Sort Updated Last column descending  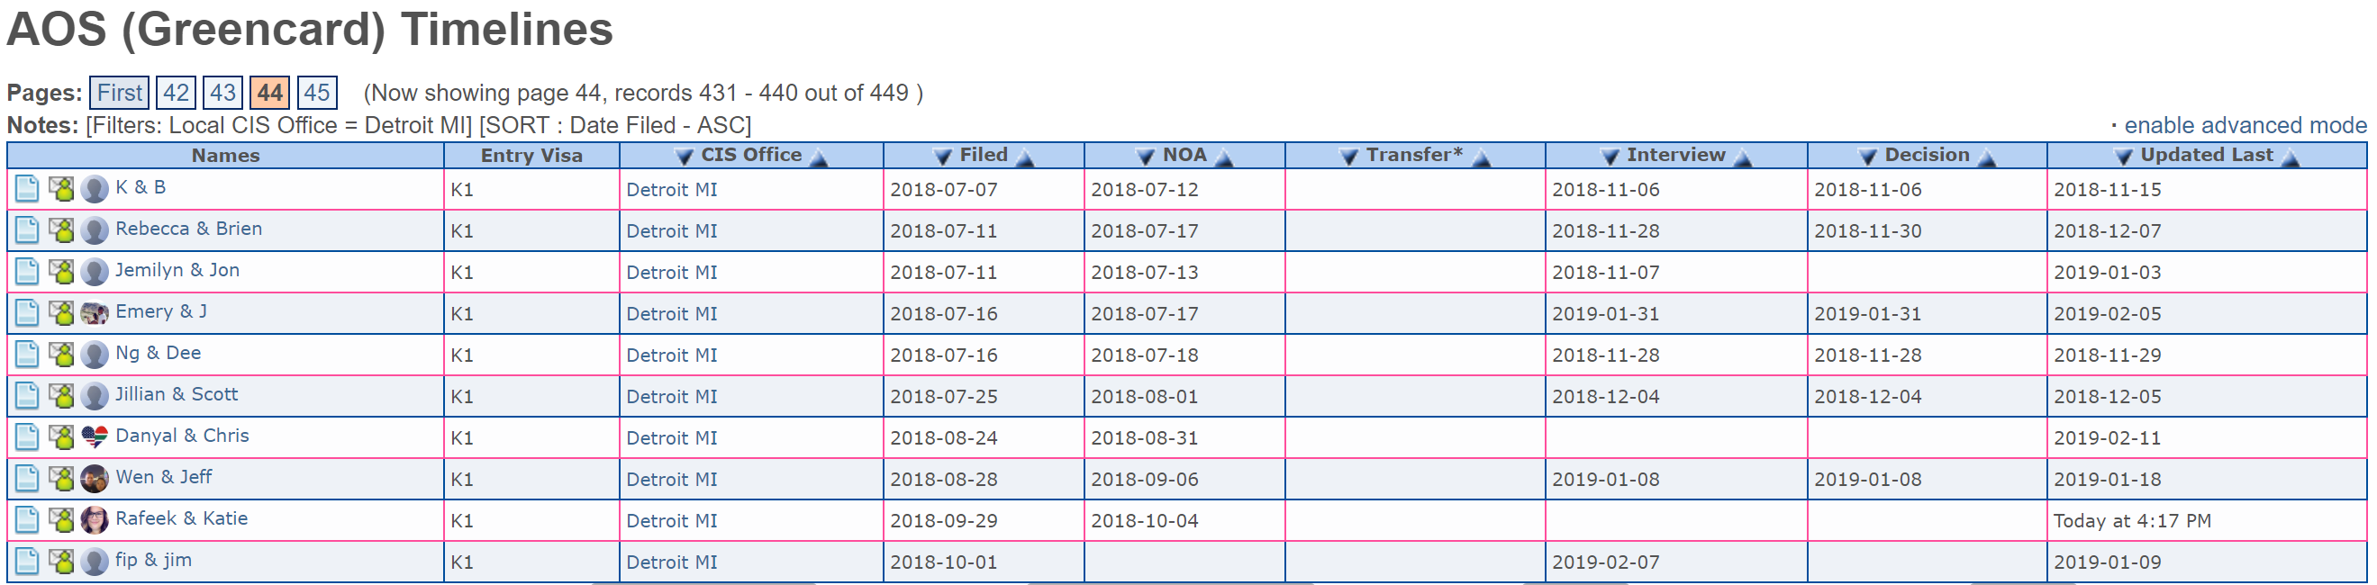2123,157
